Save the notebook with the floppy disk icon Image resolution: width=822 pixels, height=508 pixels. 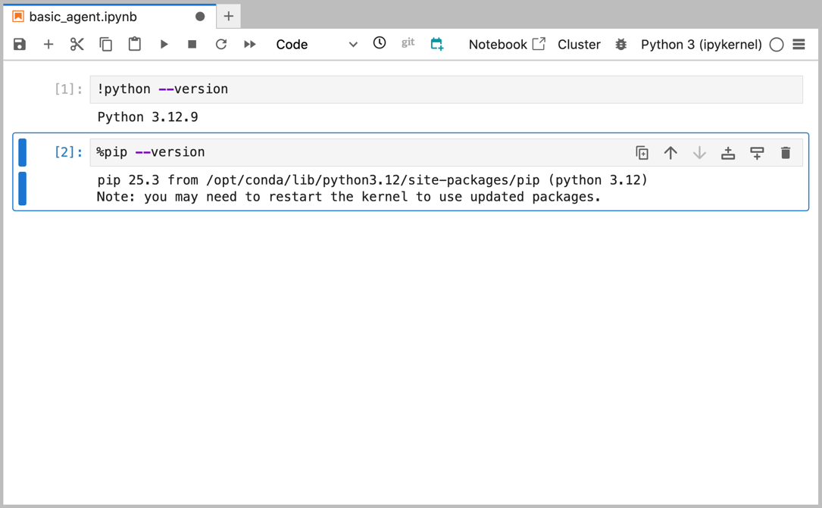(20, 45)
